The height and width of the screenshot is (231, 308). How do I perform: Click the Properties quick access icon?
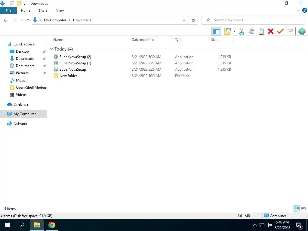click(x=12, y=3)
